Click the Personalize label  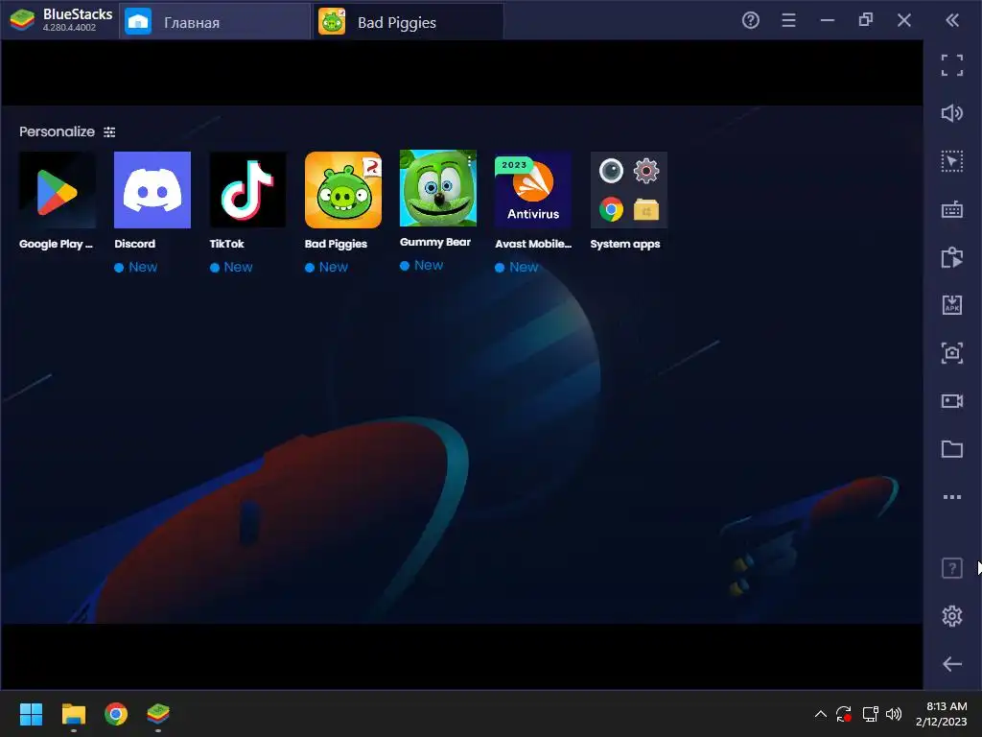[x=57, y=131]
